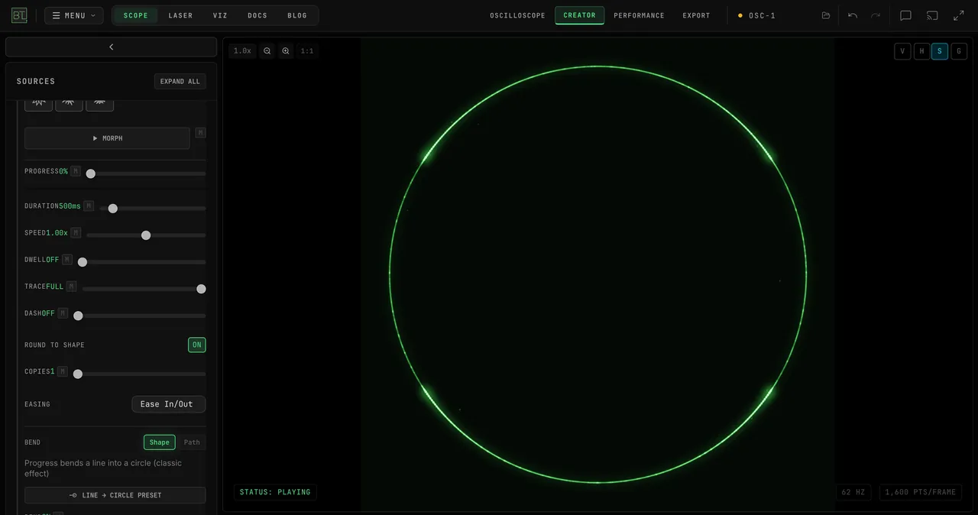This screenshot has height=515, width=978.
Task: Select the CREATOR mode tab
Action: point(580,15)
